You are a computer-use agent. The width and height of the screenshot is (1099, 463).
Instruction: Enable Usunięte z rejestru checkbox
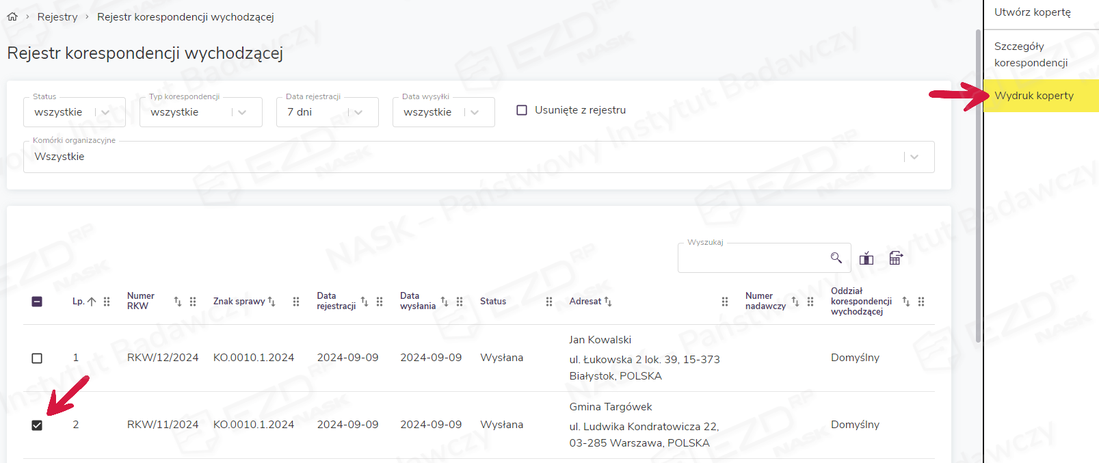point(522,110)
